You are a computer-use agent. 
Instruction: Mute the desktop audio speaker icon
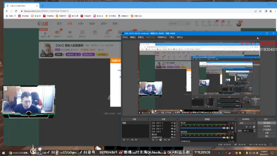[228, 137]
